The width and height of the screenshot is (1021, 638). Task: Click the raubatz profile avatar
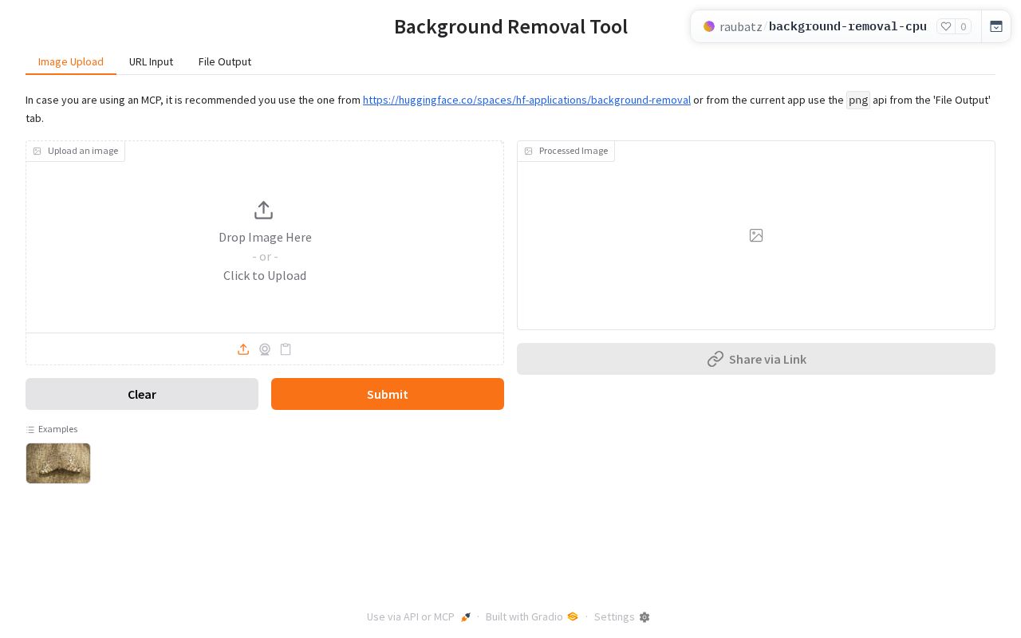click(709, 26)
